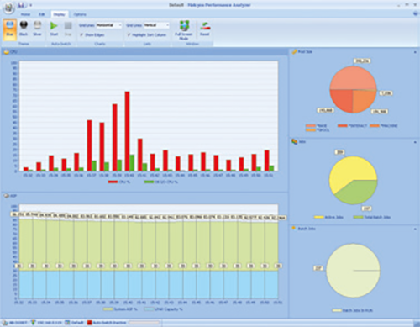
Task: Click the tallest red CPU bar at 15:40
Action: click(127, 131)
